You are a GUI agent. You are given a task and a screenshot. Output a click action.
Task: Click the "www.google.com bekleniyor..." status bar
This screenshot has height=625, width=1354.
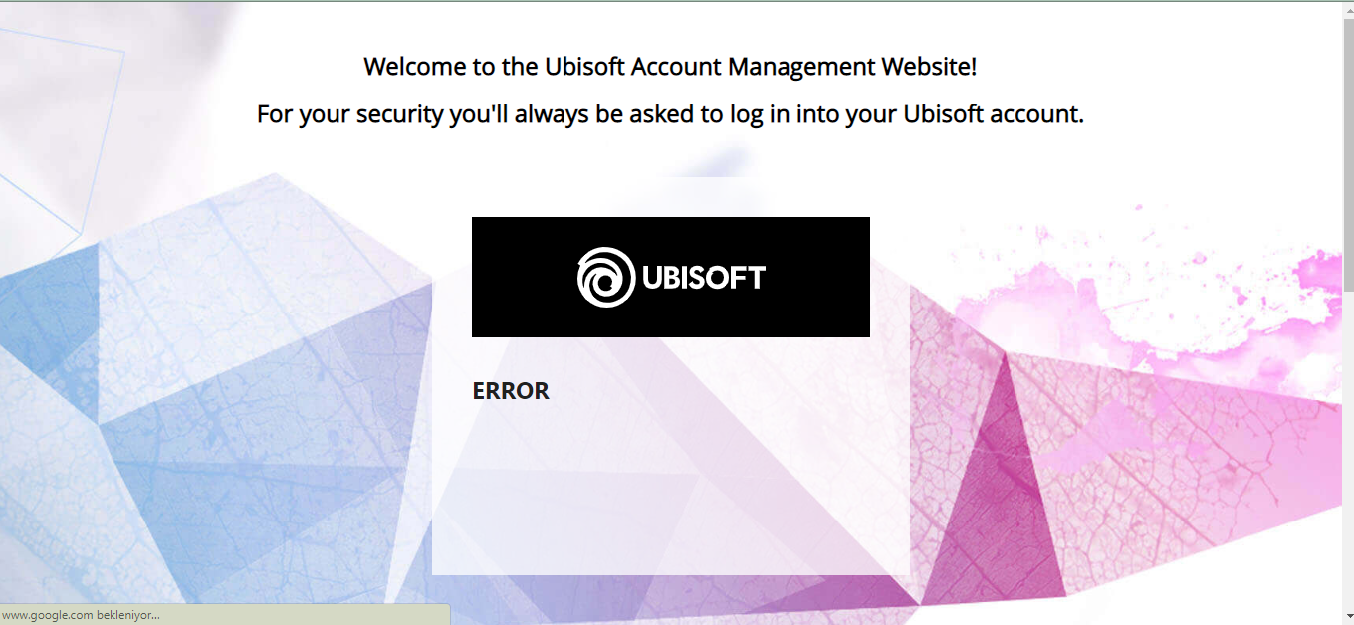point(82,615)
